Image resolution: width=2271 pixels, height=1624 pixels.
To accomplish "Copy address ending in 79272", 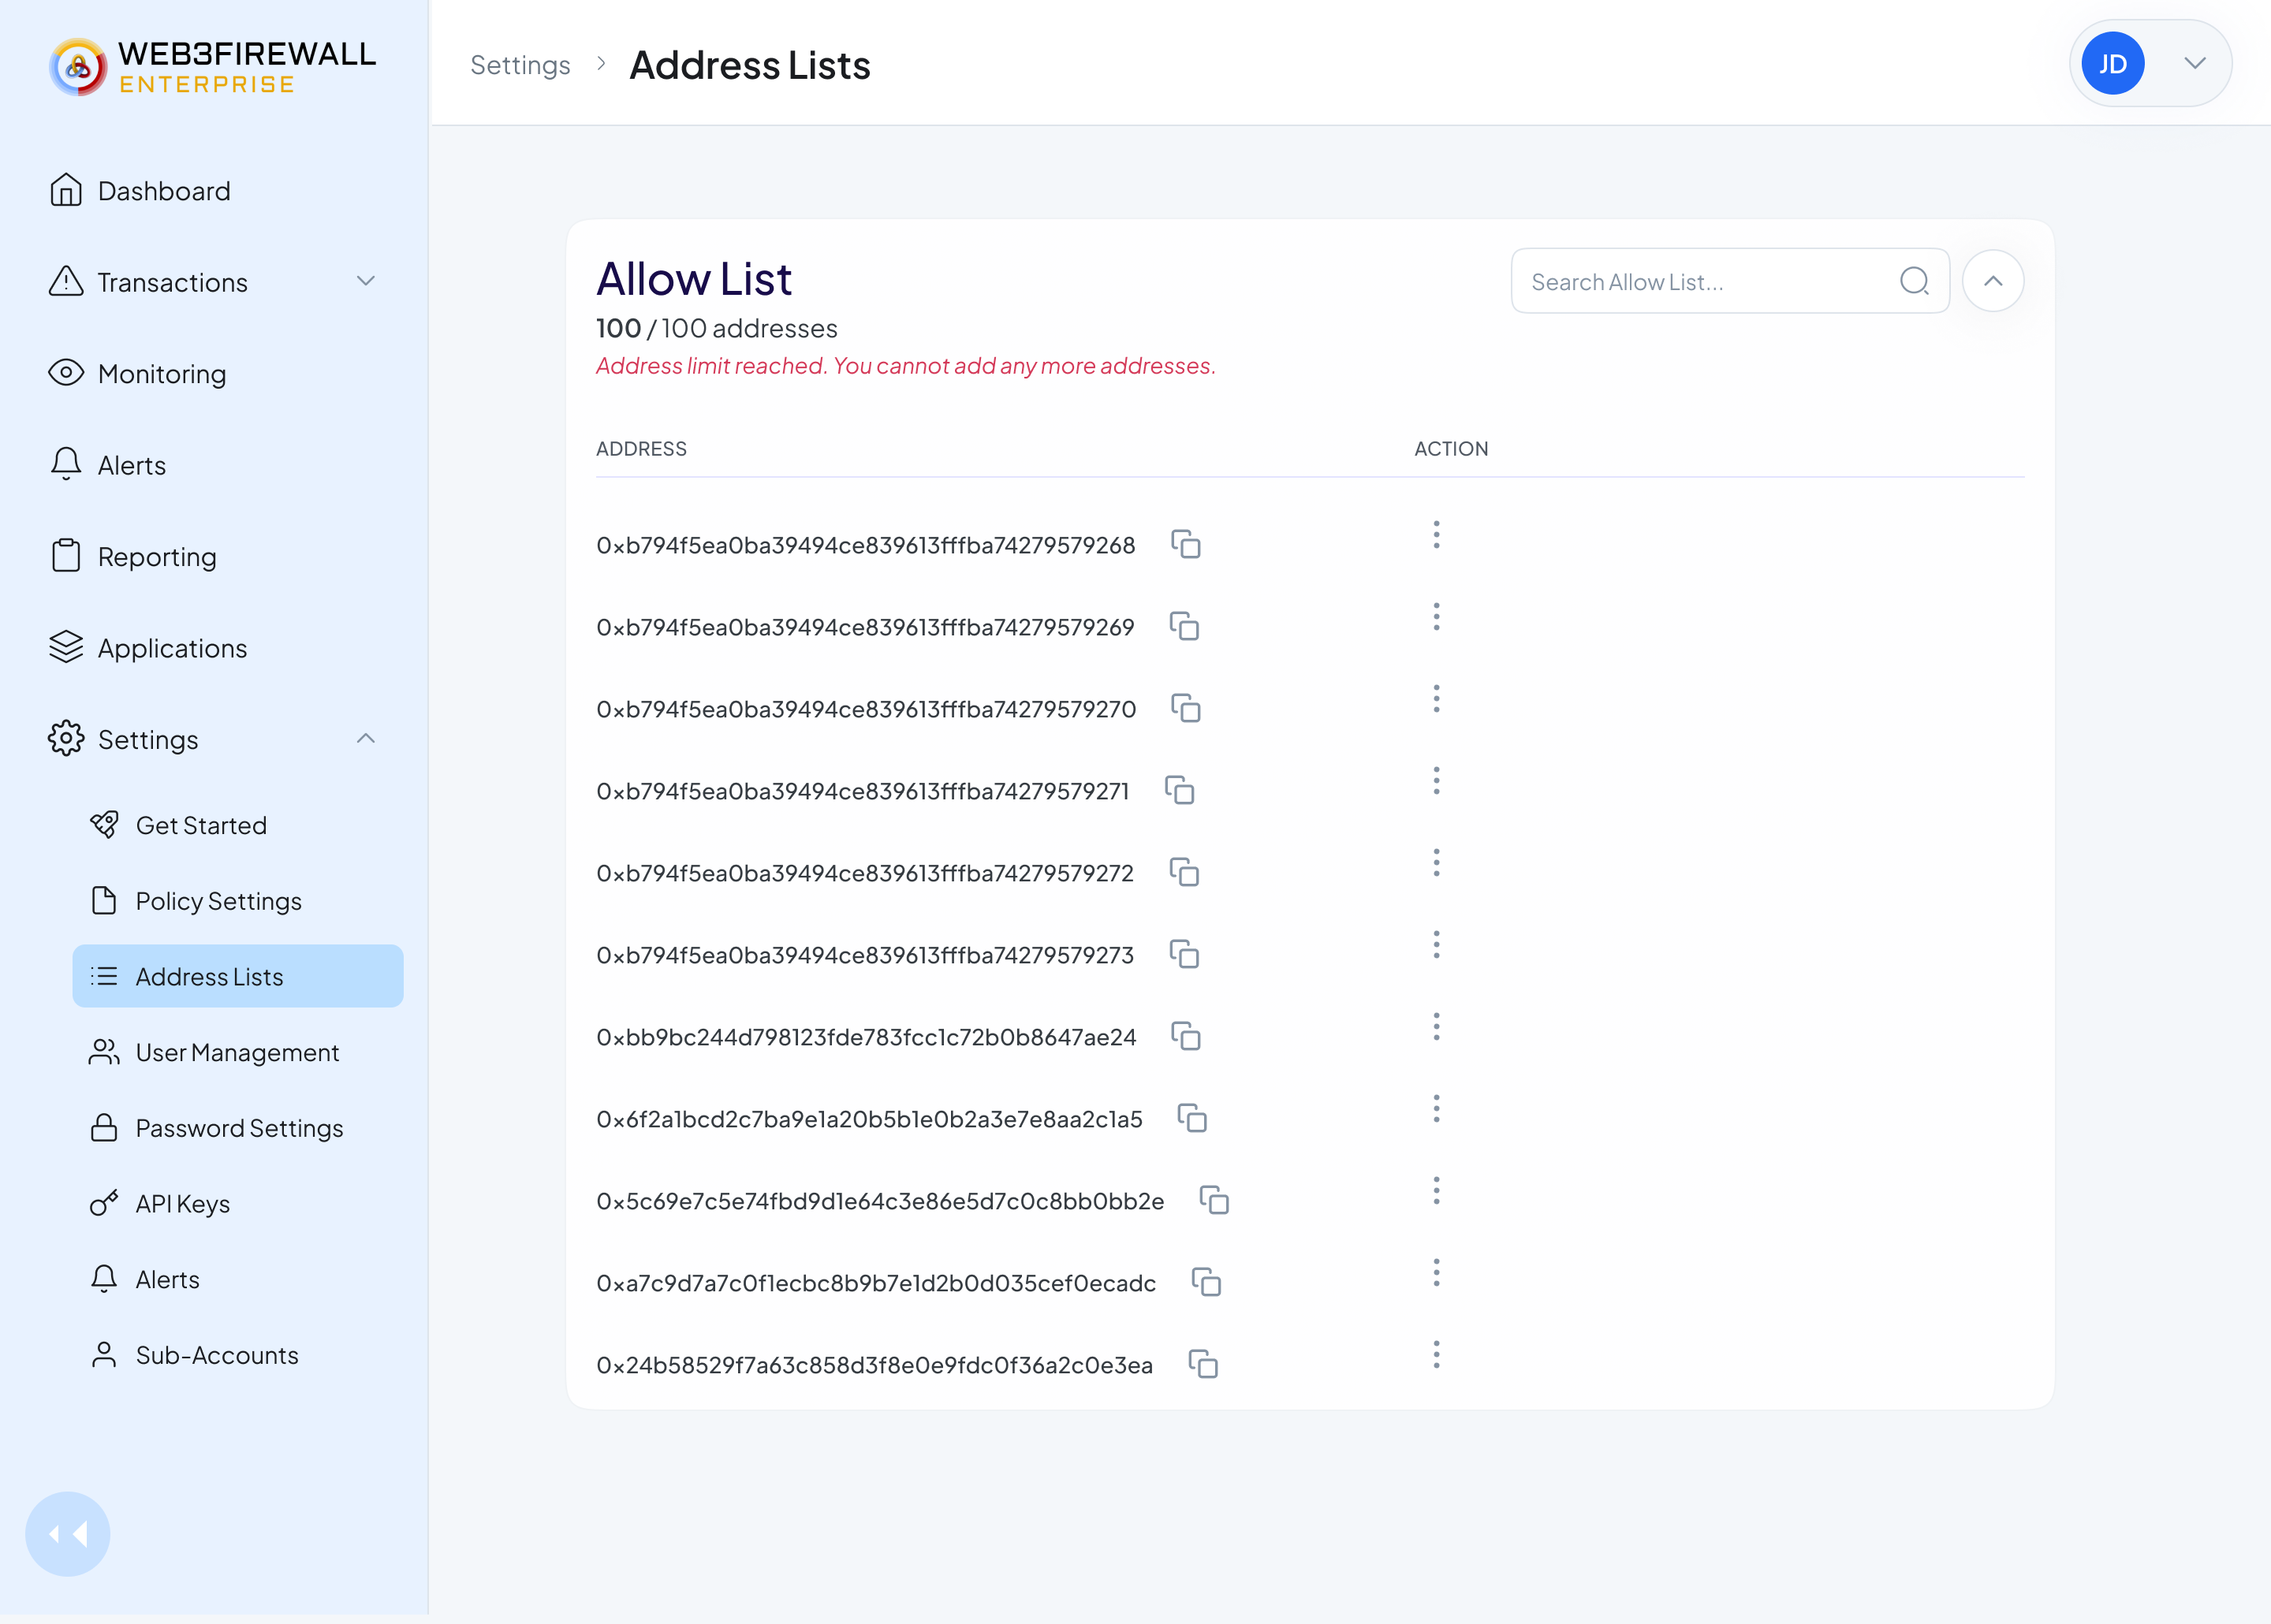I will (1184, 872).
